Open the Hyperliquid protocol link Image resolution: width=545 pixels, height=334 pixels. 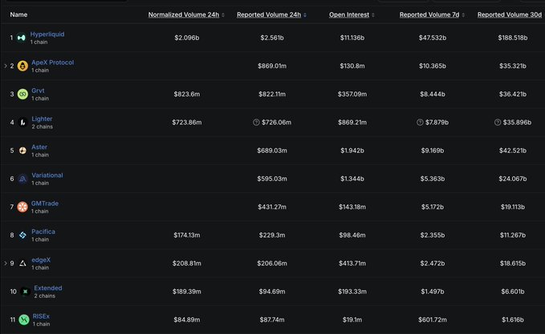tap(47, 34)
